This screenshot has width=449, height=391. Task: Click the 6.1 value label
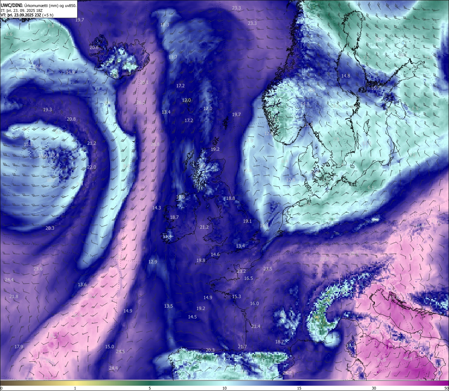tap(370, 188)
